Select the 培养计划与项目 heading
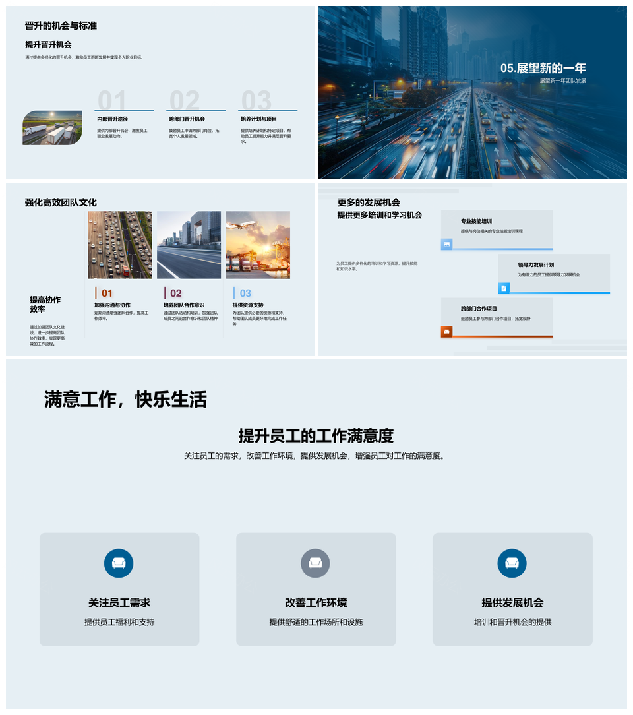The image size is (633, 715). click(x=258, y=119)
